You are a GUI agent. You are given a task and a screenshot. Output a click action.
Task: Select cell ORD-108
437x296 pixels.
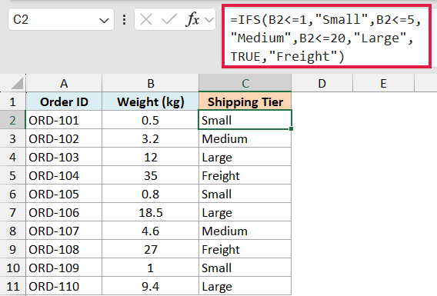click(64, 249)
